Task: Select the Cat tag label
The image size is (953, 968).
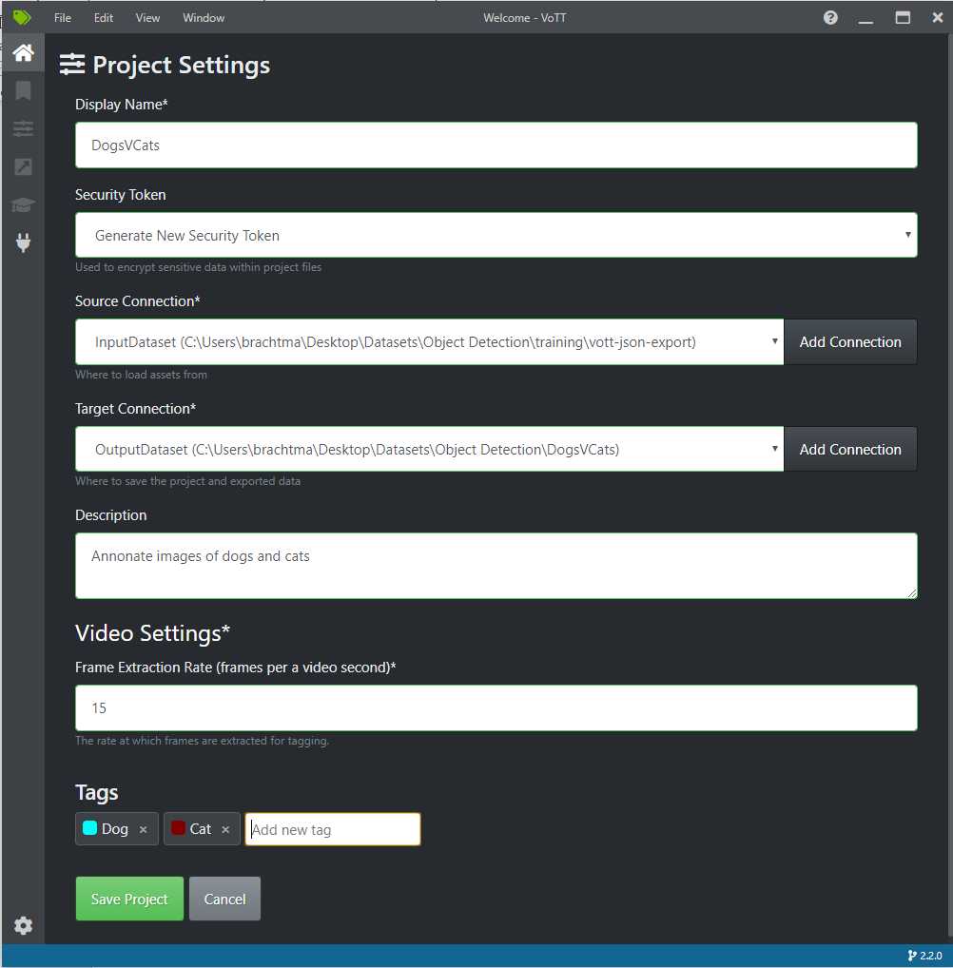Action: [200, 829]
